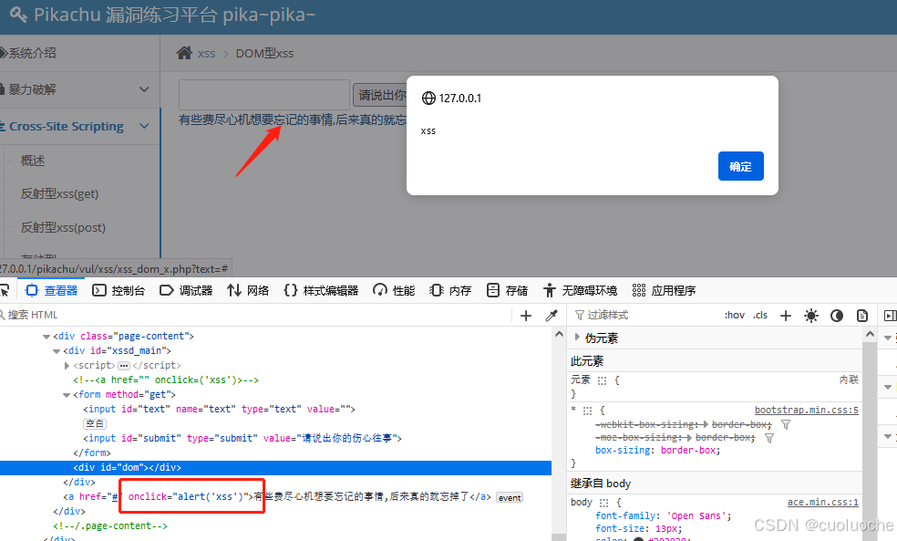Switch to 无障碍环境 accessibility tab
The width and height of the screenshot is (897, 541).
point(580,291)
